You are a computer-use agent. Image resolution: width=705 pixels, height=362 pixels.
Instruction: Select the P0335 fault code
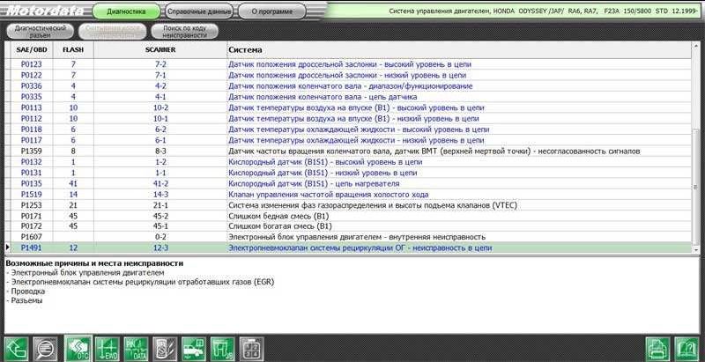[x=32, y=97]
